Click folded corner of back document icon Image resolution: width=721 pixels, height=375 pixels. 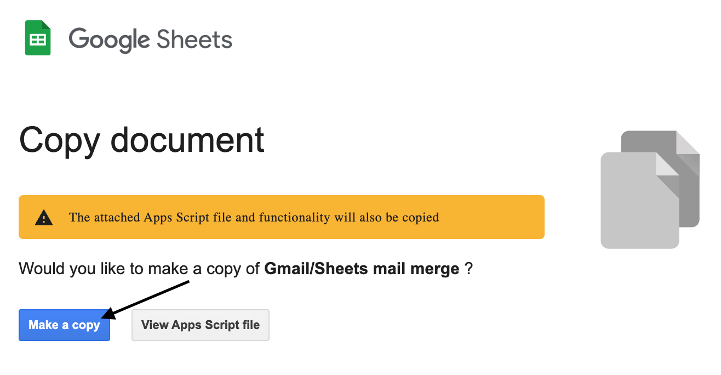pos(689,143)
